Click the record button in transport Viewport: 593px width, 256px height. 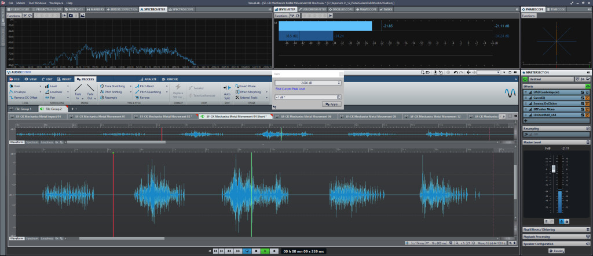(274, 251)
